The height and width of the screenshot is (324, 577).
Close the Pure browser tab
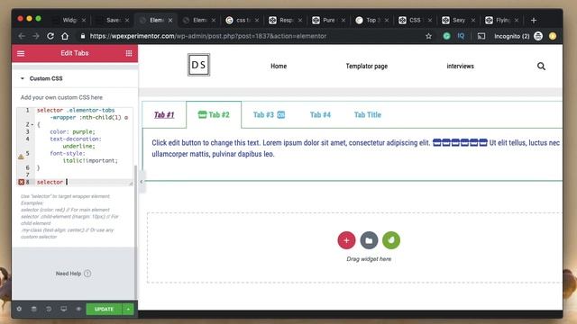click(x=343, y=20)
